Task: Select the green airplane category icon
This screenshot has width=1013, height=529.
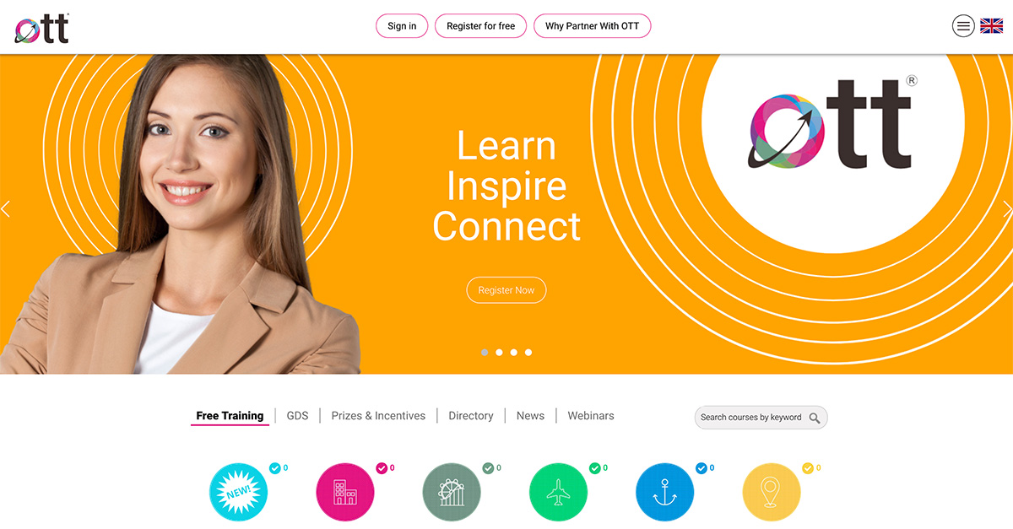Action: pyautogui.click(x=558, y=492)
